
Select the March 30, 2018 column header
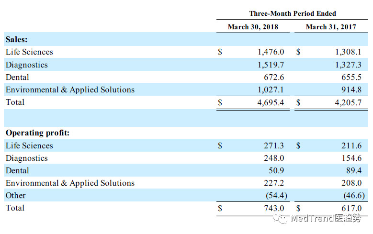pos(253,27)
